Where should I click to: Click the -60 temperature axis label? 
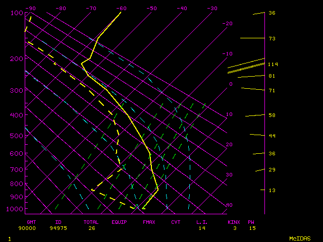pyautogui.click(x=121, y=9)
